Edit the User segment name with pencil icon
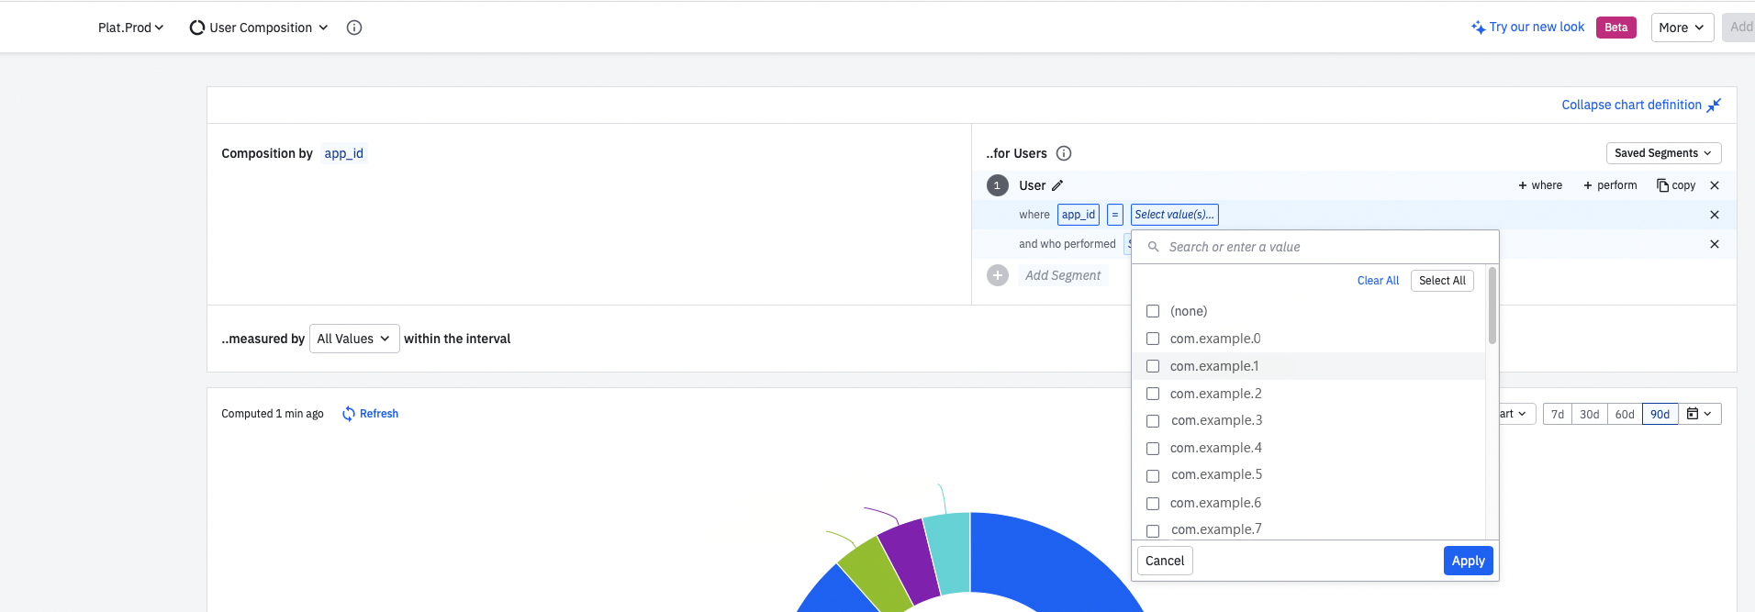The image size is (1755, 612). tap(1057, 185)
